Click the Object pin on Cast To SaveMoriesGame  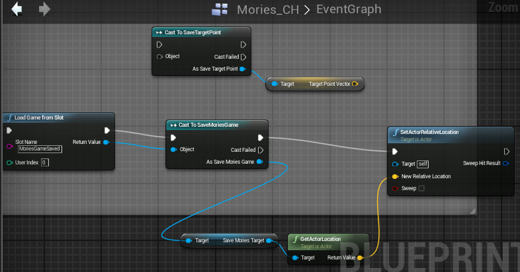coord(173,150)
